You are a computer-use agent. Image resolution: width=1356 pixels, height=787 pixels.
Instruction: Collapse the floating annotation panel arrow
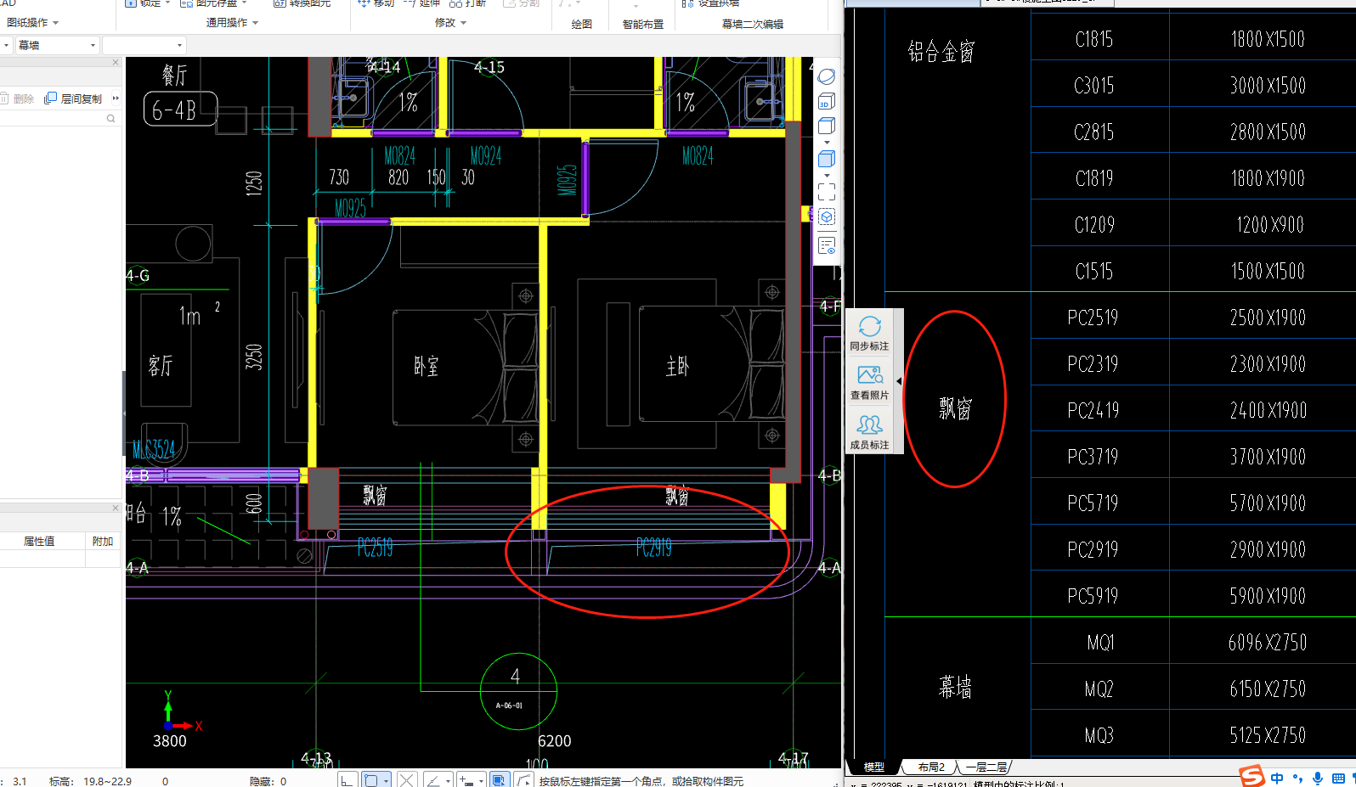899,381
